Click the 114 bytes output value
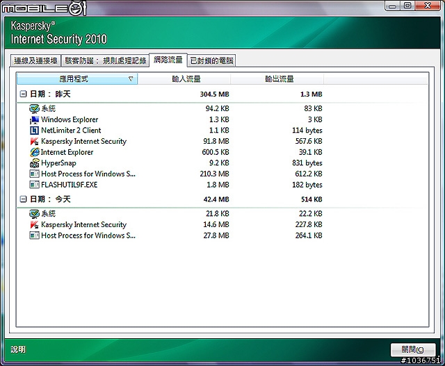The width and height of the screenshot is (445, 366). click(x=307, y=131)
